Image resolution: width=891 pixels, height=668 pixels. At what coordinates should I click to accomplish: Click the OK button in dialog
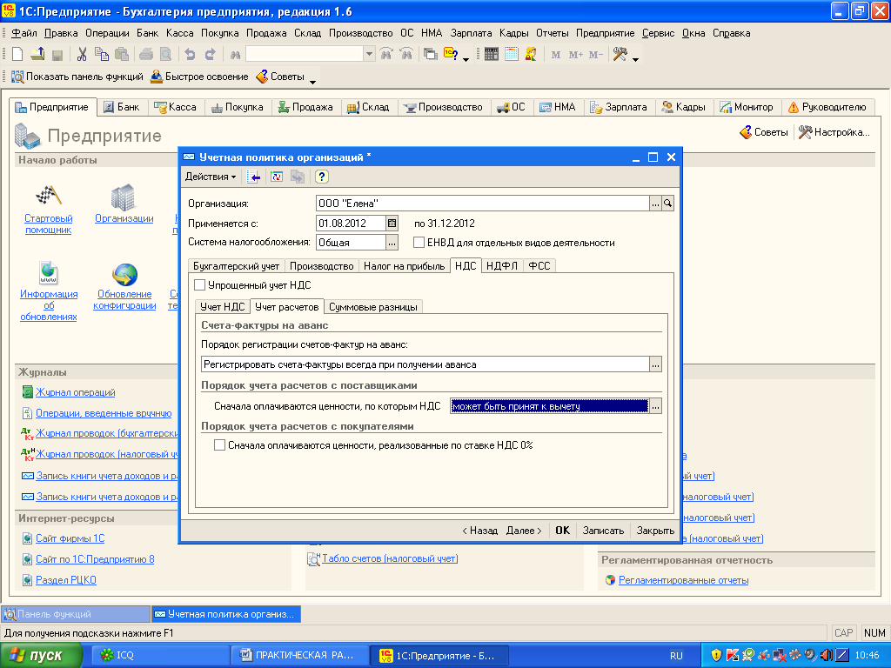coord(563,530)
